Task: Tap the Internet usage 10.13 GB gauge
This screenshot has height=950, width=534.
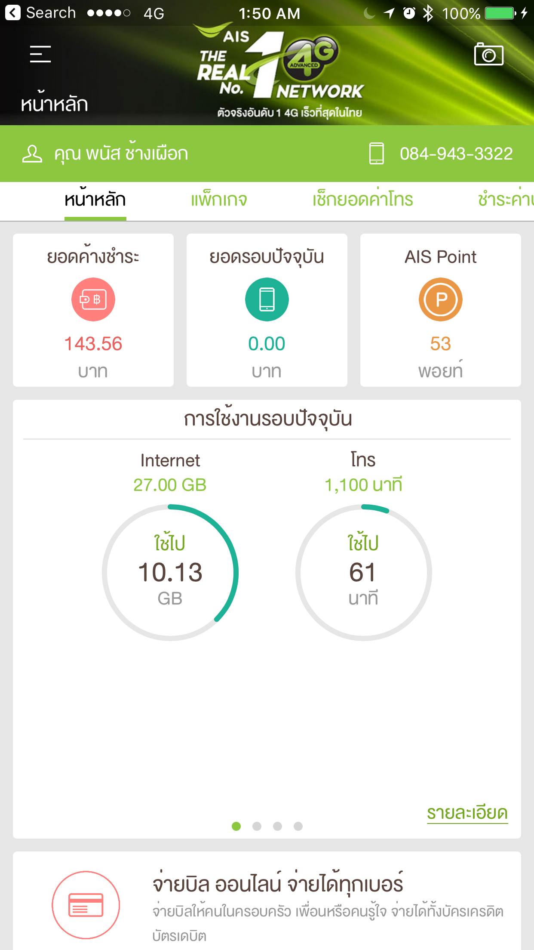Action: coord(170,573)
